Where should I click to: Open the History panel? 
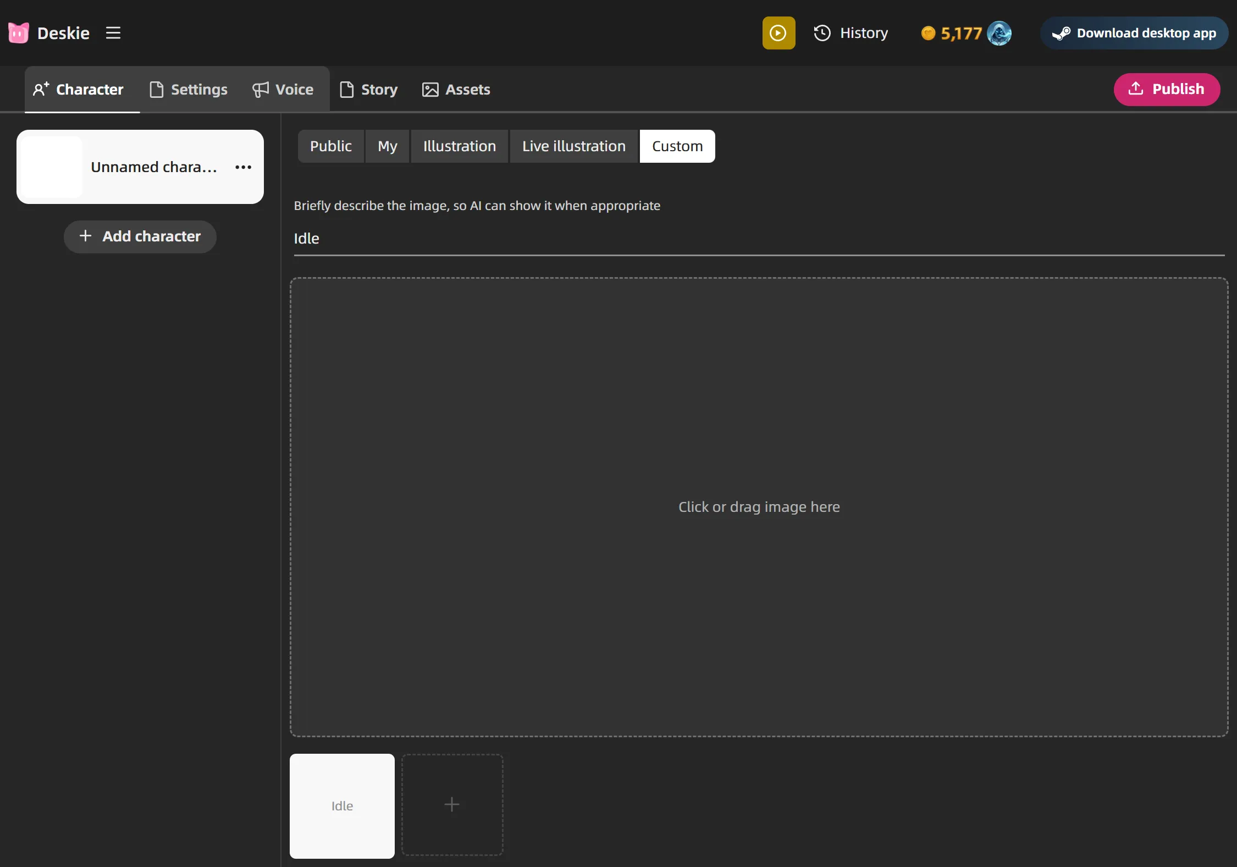point(851,33)
